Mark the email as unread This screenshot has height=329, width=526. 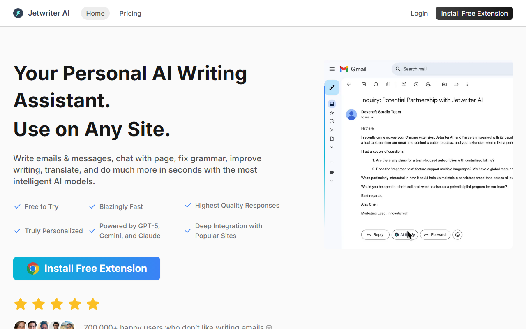click(404, 84)
